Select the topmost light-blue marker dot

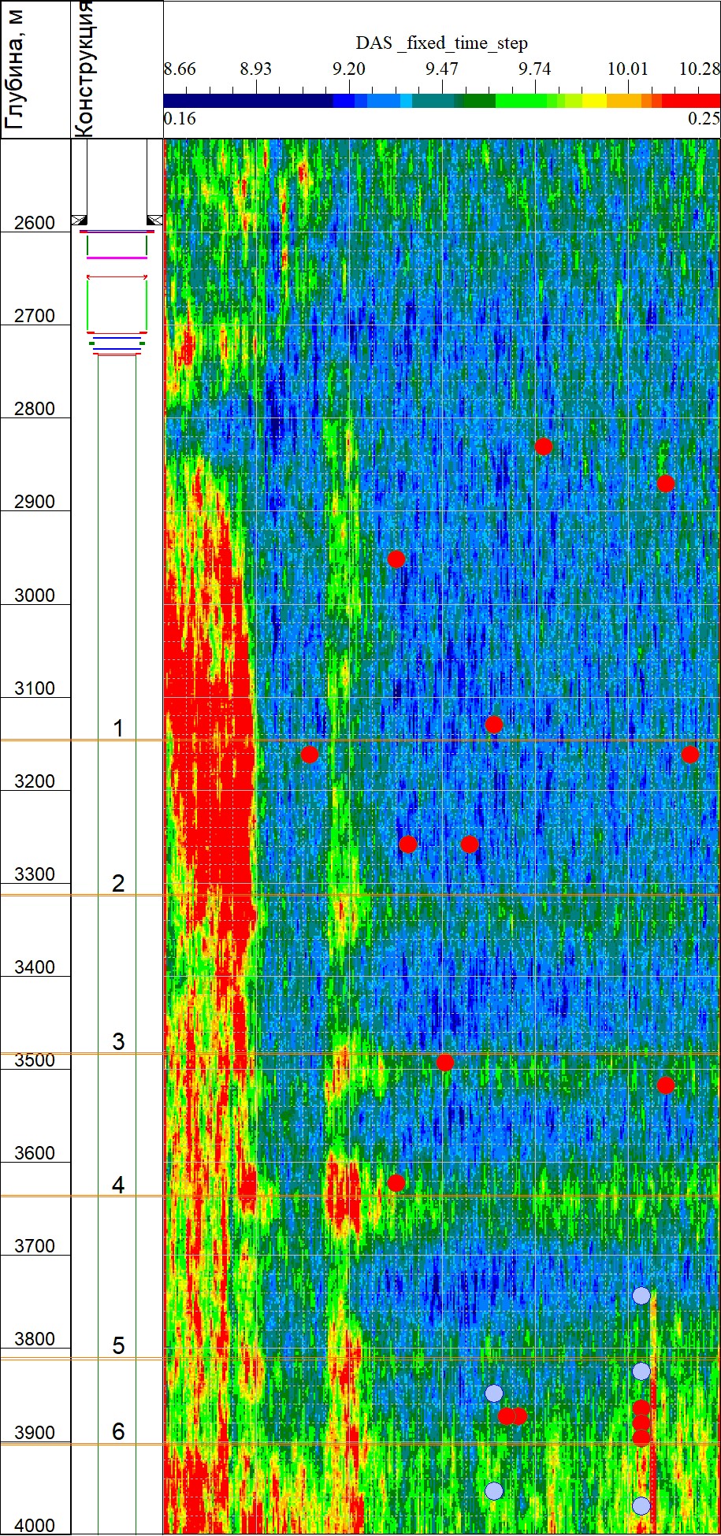(641, 1296)
